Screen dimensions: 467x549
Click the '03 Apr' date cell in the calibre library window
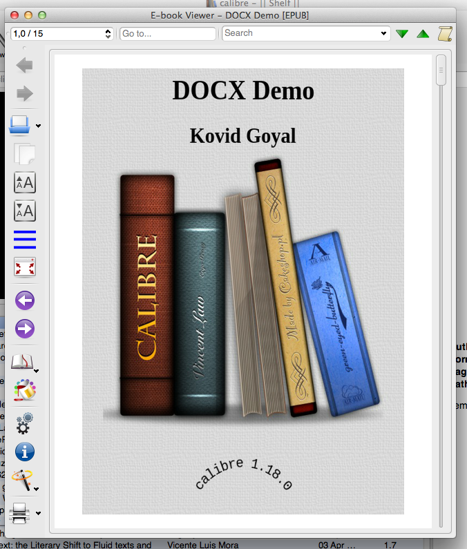[336, 545]
